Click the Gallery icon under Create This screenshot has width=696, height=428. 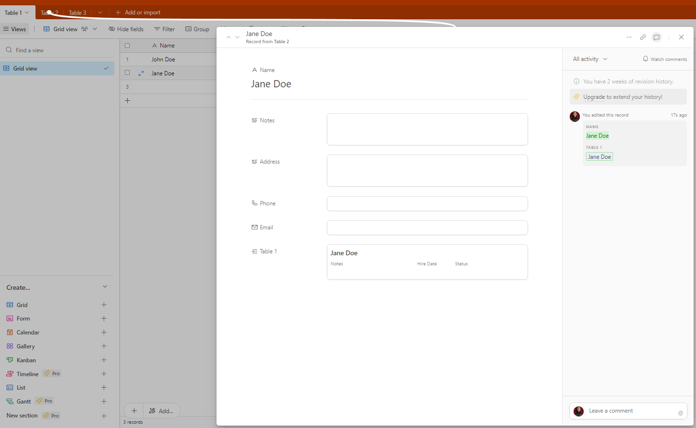pos(10,346)
